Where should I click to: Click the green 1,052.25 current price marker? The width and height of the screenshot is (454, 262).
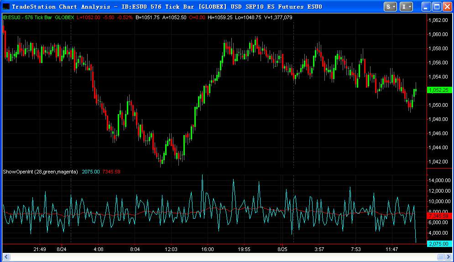(x=439, y=90)
